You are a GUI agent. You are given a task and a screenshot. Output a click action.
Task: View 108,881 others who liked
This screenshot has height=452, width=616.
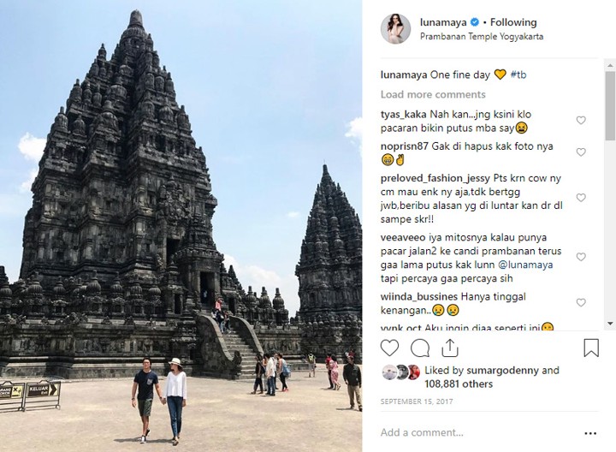point(459,384)
